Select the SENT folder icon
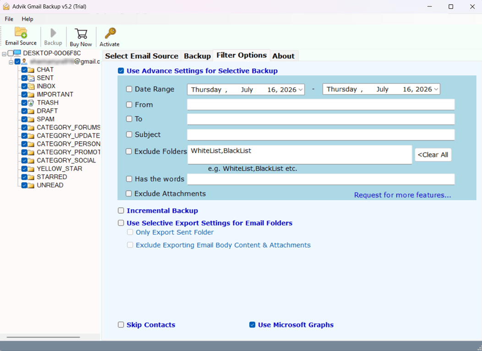This screenshot has width=482, height=351. 31,78
